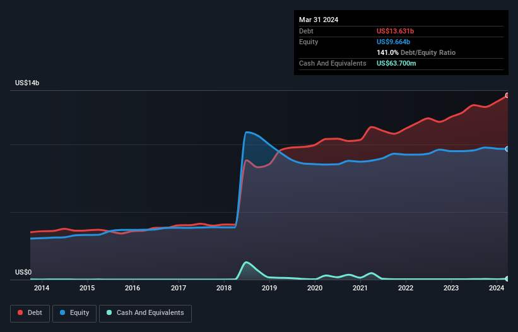This screenshot has height=332, width=518.
Task: Click the blue Equity endpoint marker
Action: pyautogui.click(x=507, y=149)
